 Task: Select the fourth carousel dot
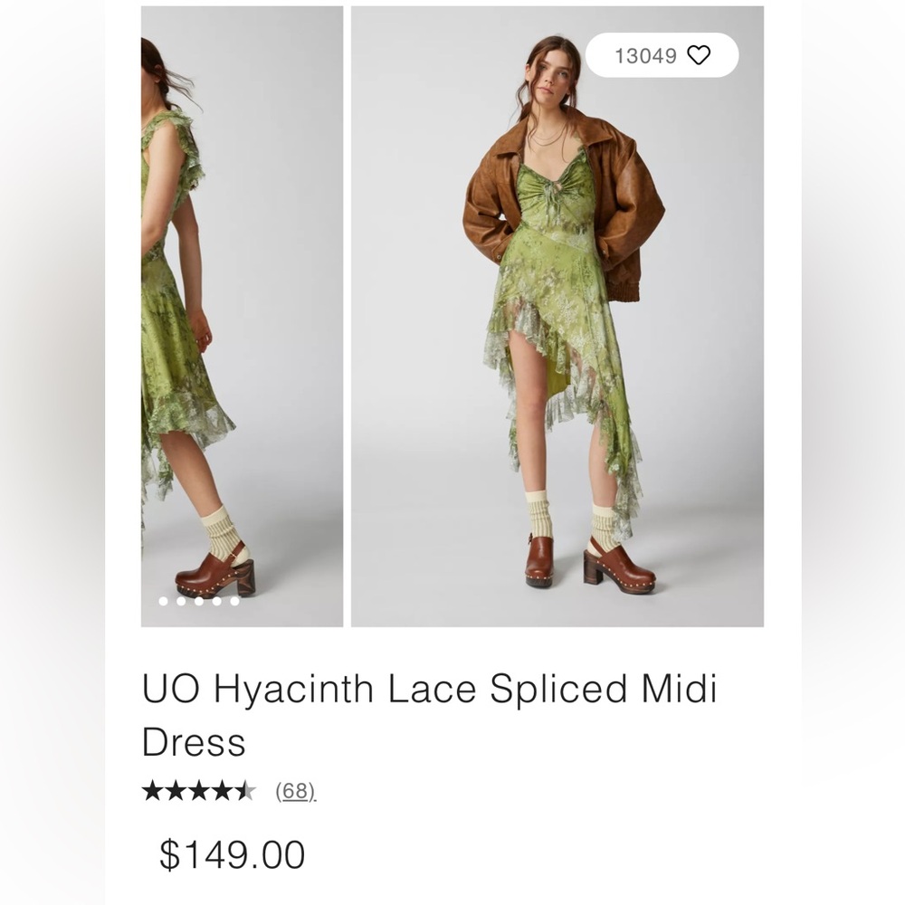tap(216, 602)
